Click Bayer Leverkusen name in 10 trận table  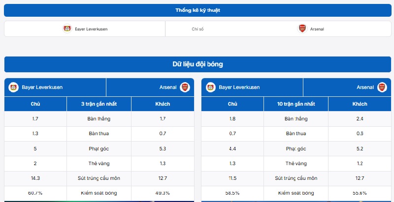tap(239, 87)
